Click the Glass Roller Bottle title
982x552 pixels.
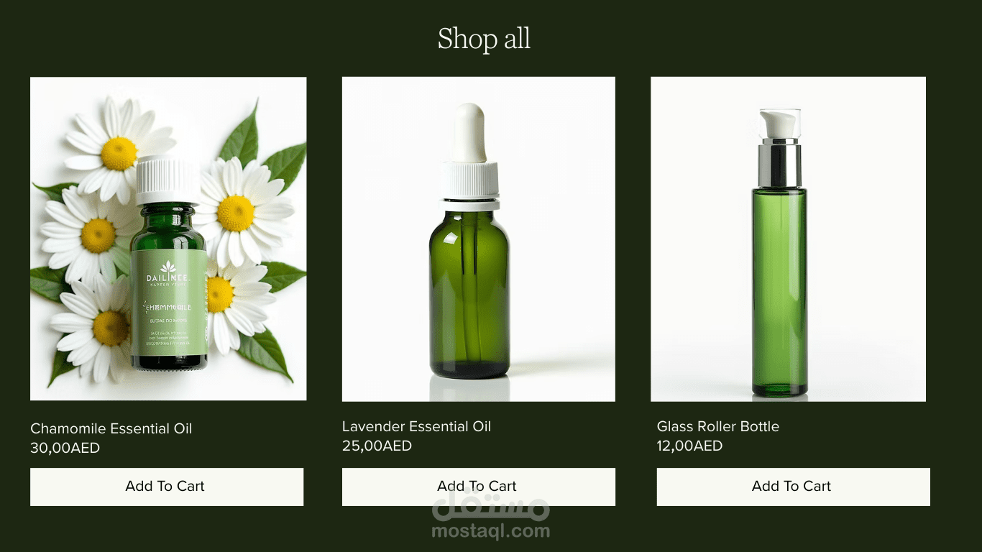coord(717,426)
